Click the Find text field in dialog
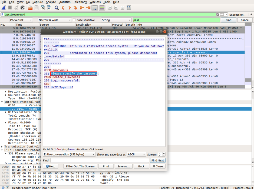The width and height of the screenshot is (254, 189). pyautogui.click(x=100, y=160)
